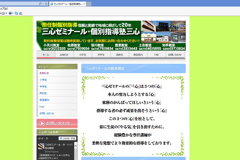240x160 pixels.
Task: Click the 土合教室 phone number 0479(40)5055
Action: [150, 49]
